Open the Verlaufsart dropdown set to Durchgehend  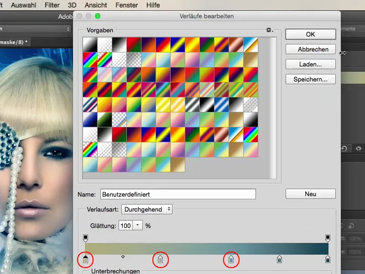[x=147, y=209]
